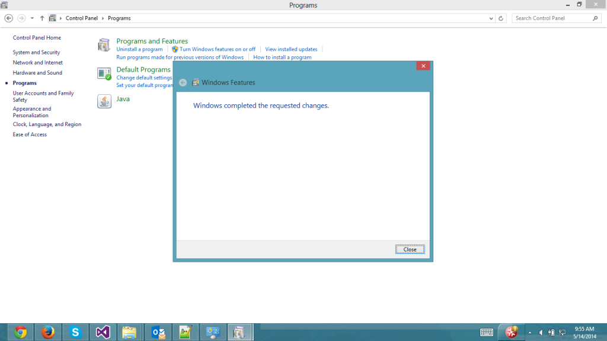
Task: Open the Default Programs icon
Action: pos(104,73)
